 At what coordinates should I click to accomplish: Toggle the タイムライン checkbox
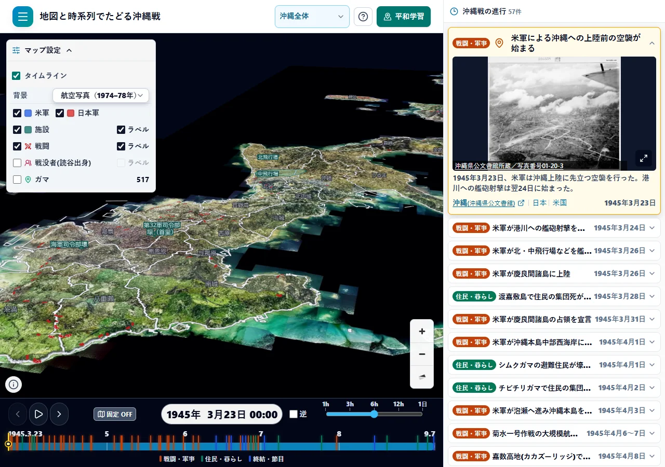pyautogui.click(x=16, y=76)
